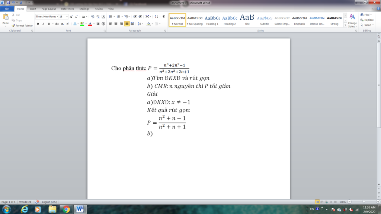This screenshot has width=381, height=214.
Task: Click the Shrink Font icon
Action: (x=76, y=17)
